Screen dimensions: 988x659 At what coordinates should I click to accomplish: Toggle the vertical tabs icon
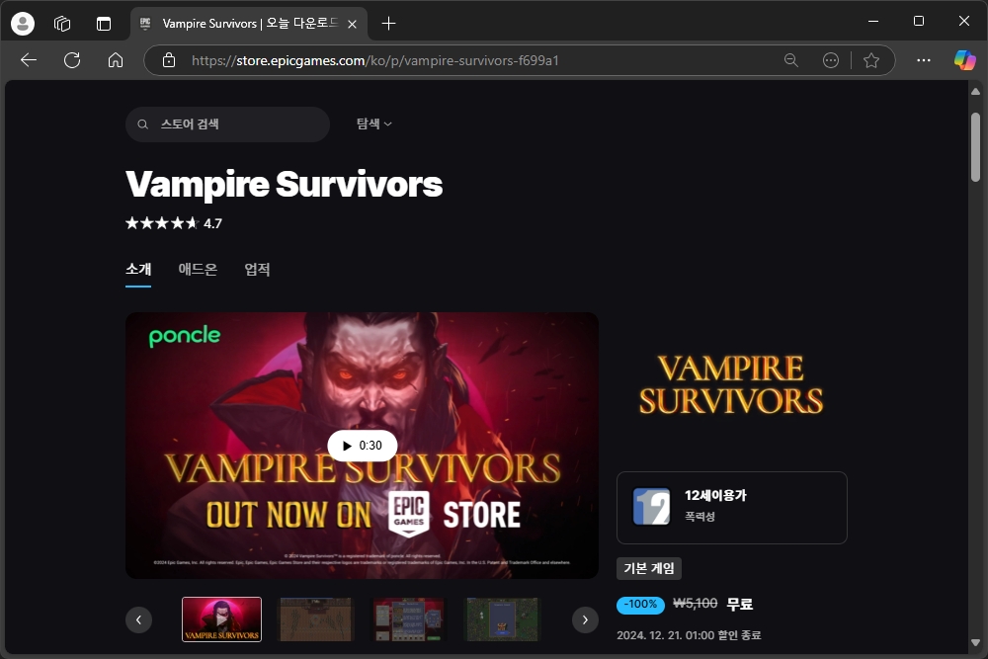tap(104, 24)
